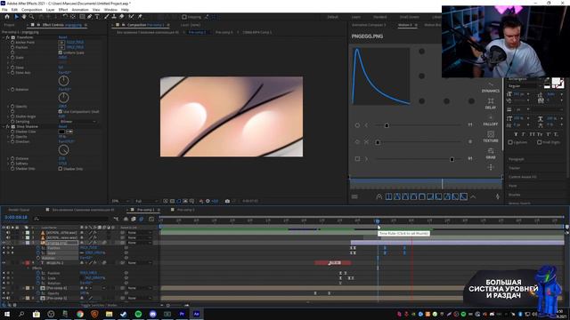Expand the Paragraph panel header
570x320 pixels.
[x=517, y=159]
